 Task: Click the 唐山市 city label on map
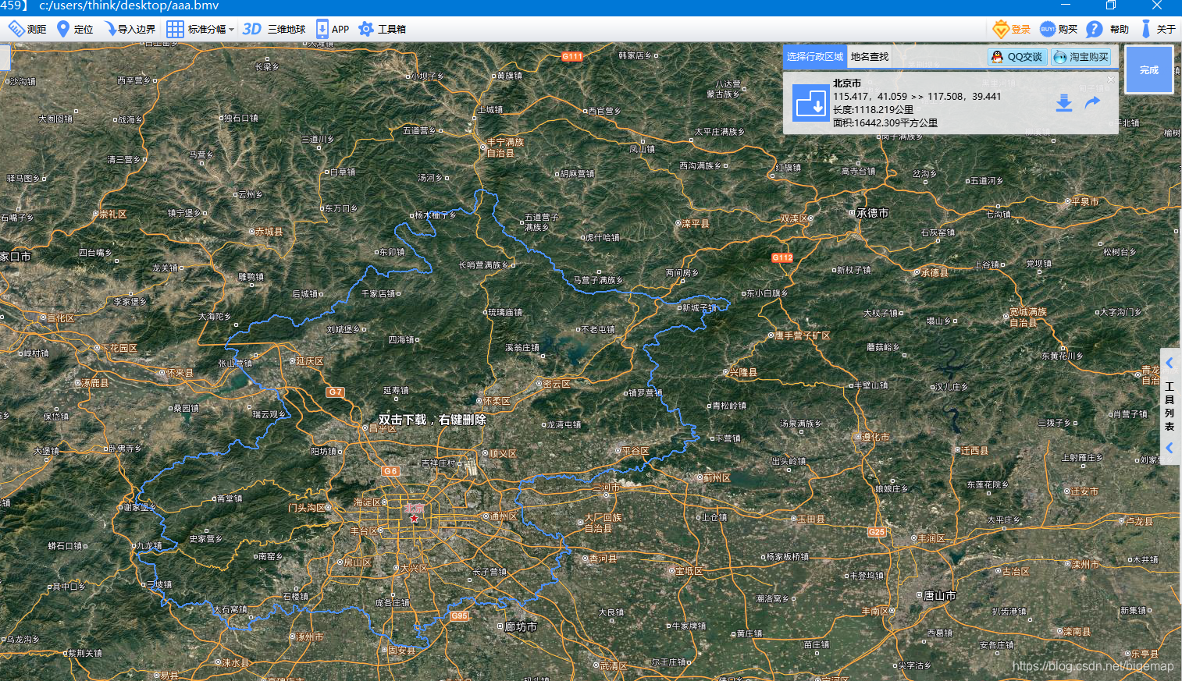point(939,595)
